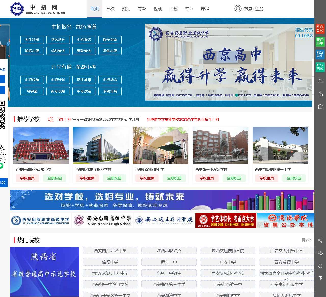Click 学校主页 for 西安铁一中滨河学校
The image size is (326, 297).
pos(207,178)
